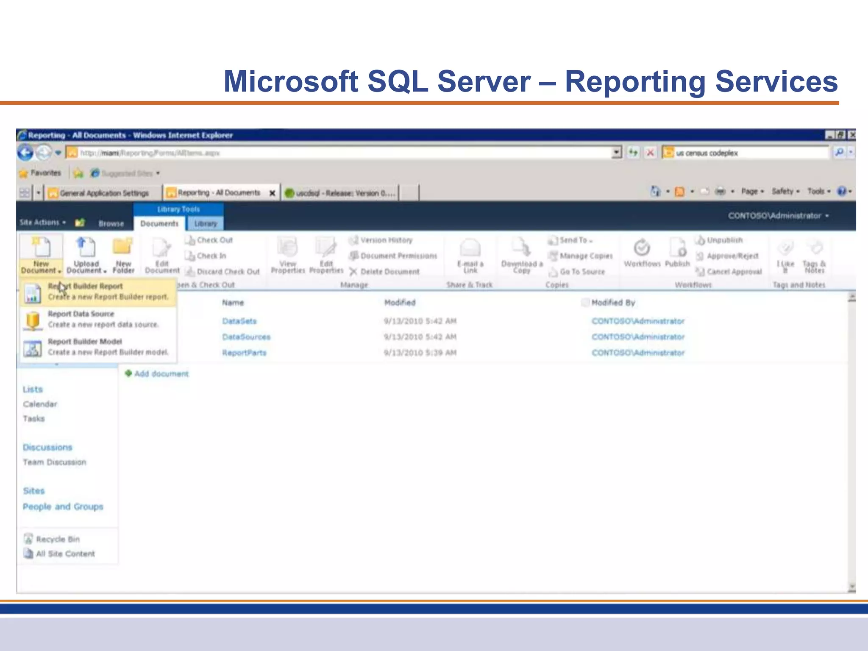Choose Report Builder Model menu entry
The width and height of the screenshot is (868, 651).
coord(98,347)
